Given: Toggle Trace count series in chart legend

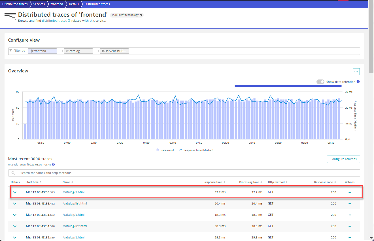Looking at the screenshot, I should pos(165,150).
